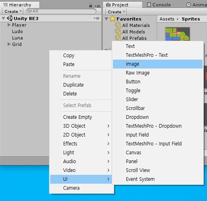Switch to the Project tab

pos(123,5)
